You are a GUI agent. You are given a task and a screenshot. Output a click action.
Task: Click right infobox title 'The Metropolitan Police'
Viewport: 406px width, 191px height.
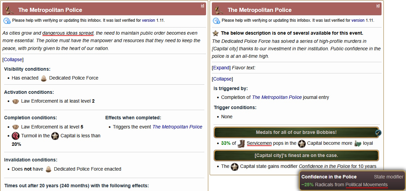tap(260, 10)
